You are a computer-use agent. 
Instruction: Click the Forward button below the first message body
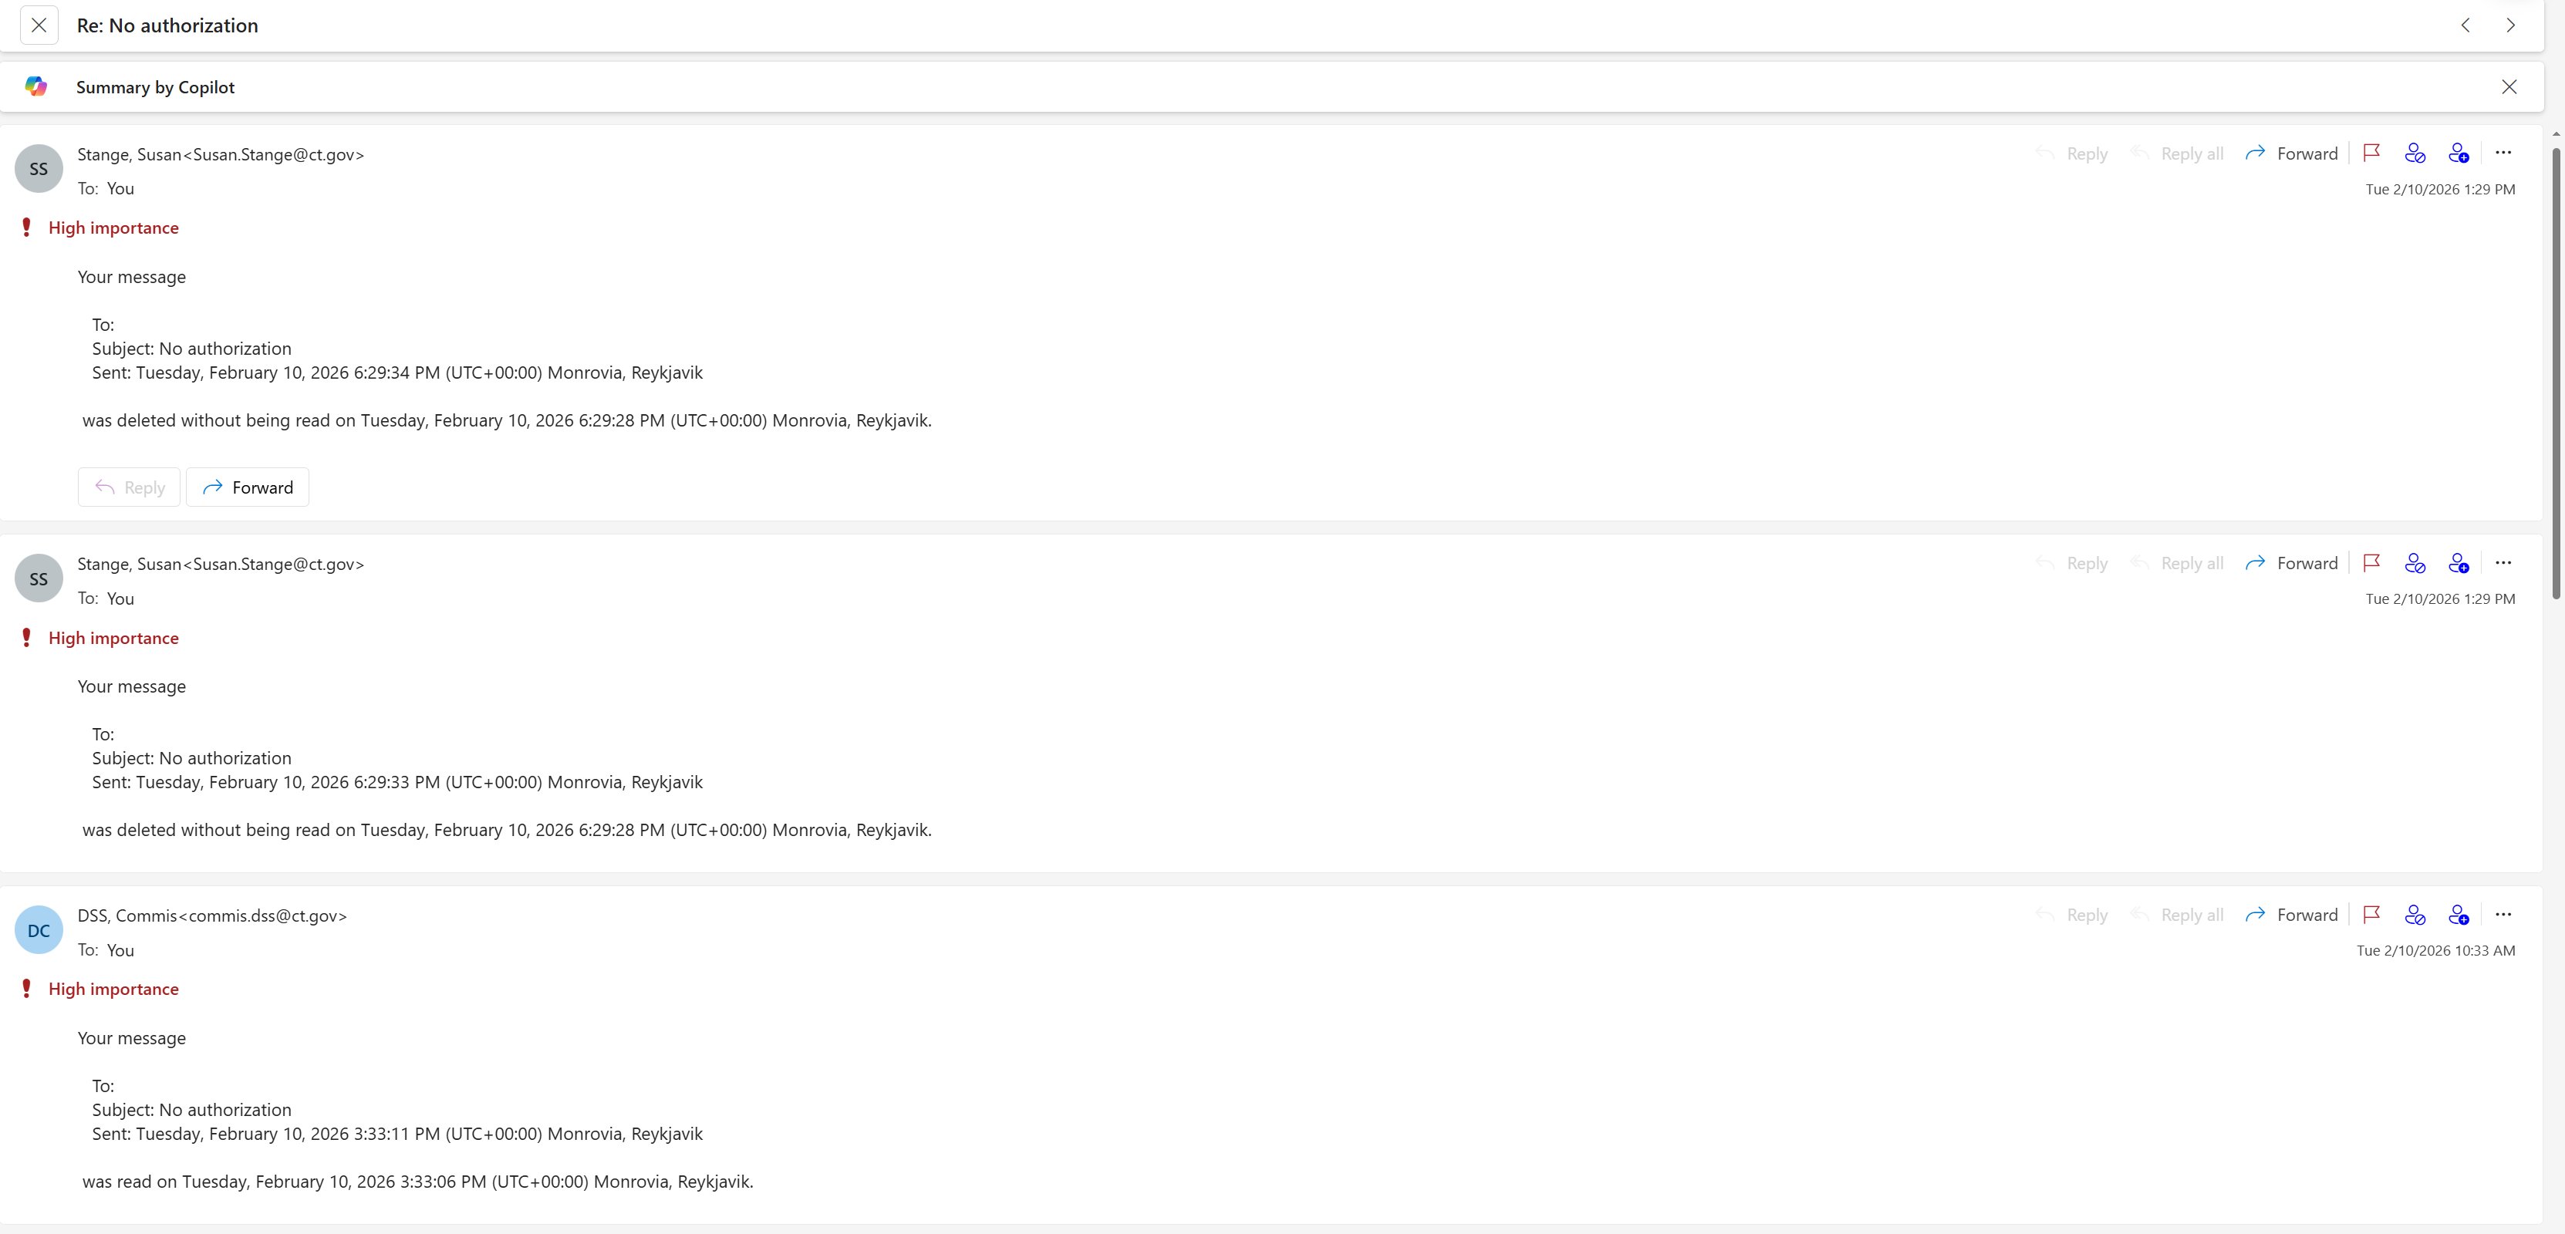[x=248, y=487]
